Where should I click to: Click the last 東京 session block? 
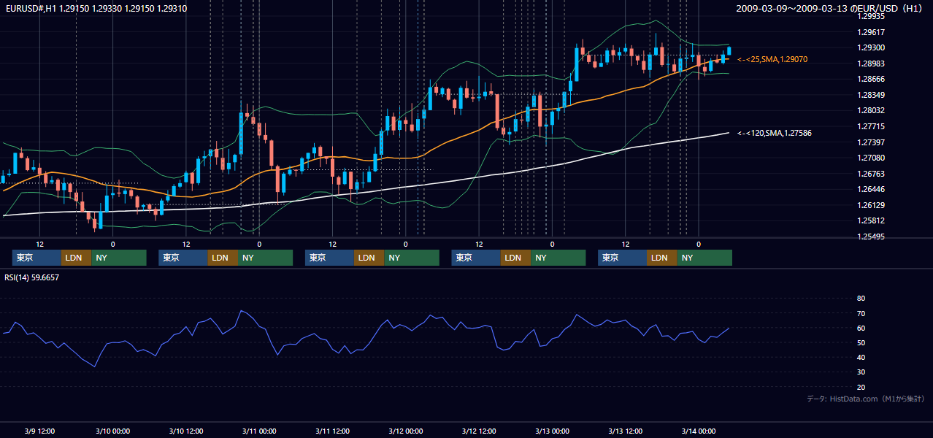click(x=622, y=258)
